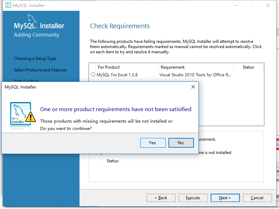The image size is (279, 209).
Task: Click the Requirement column header
Action: [196, 67]
